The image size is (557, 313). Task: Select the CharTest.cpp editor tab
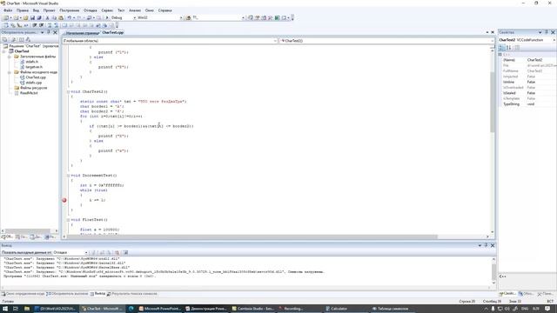[113, 32]
